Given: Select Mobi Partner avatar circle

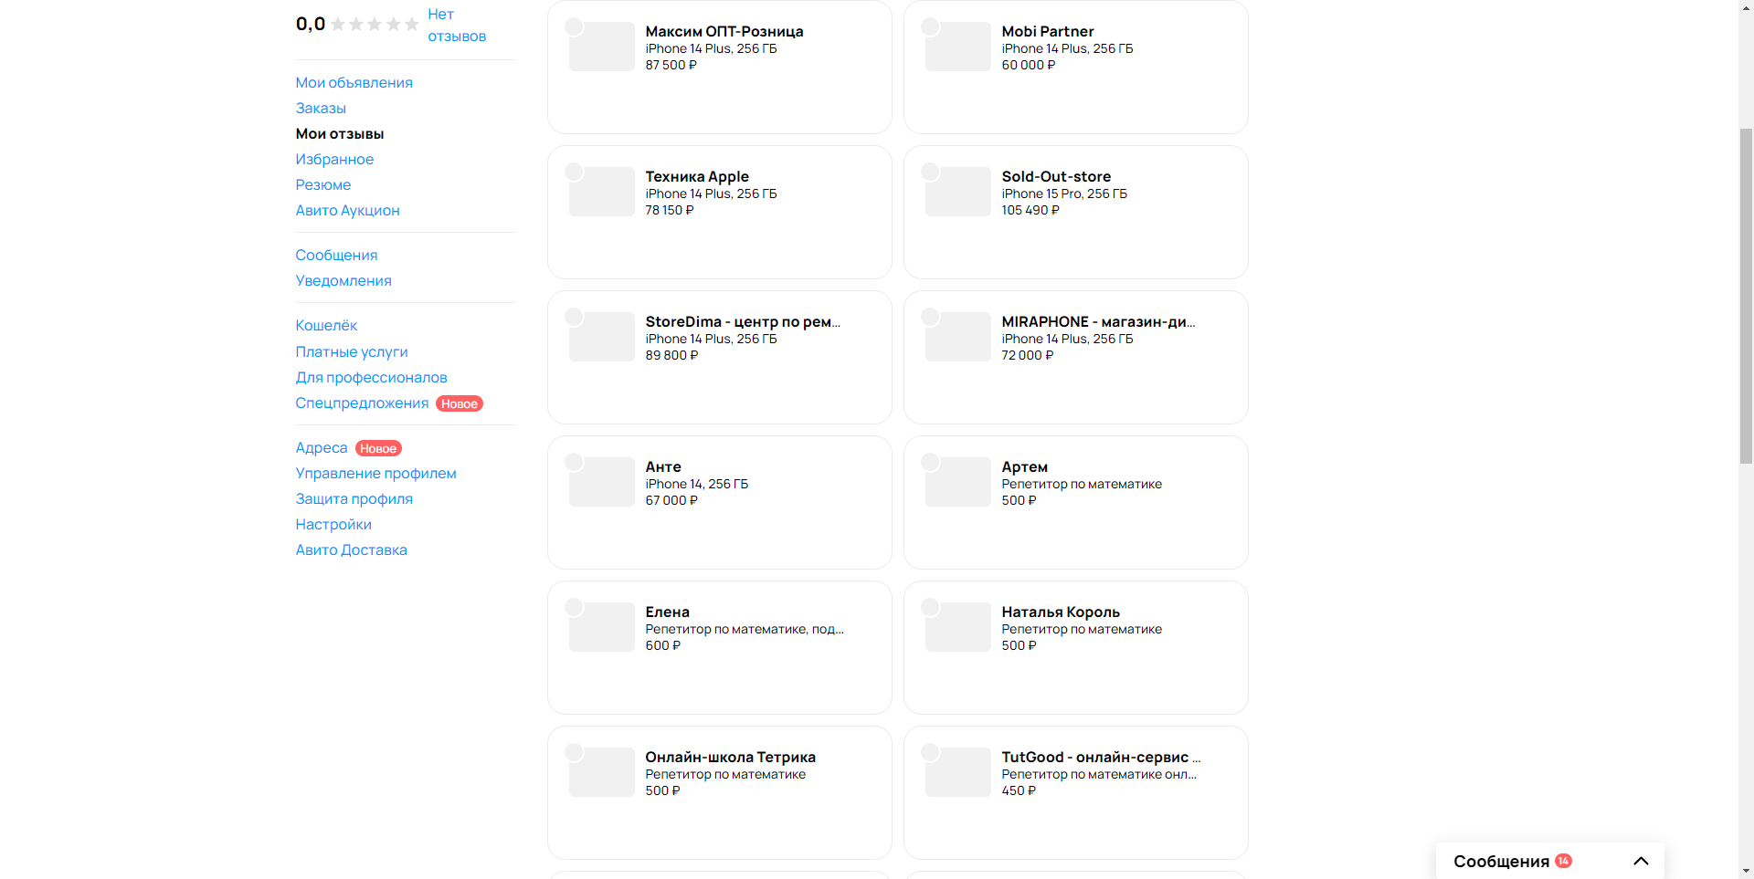Looking at the screenshot, I should [930, 26].
